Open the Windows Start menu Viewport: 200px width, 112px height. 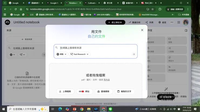tap(4, 109)
